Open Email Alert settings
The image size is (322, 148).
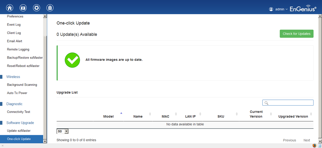14,41
